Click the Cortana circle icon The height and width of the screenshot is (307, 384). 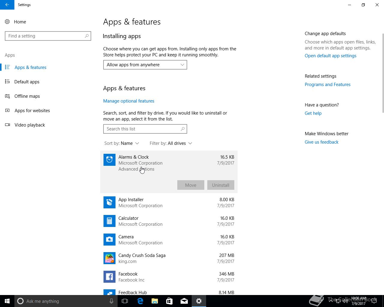tap(20, 301)
